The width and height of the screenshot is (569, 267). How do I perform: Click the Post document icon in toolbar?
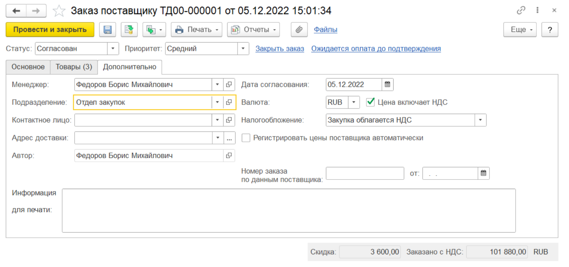[x=129, y=30]
